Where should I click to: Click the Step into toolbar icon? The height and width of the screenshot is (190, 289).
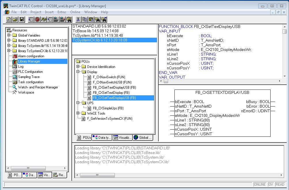[50, 19]
